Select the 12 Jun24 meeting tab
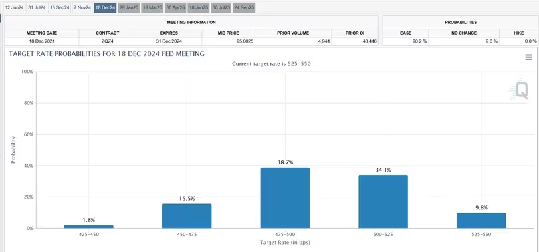 (x=14, y=7)
